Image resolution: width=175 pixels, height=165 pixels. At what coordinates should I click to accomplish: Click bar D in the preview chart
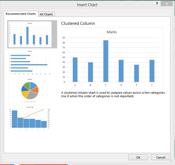121,71
